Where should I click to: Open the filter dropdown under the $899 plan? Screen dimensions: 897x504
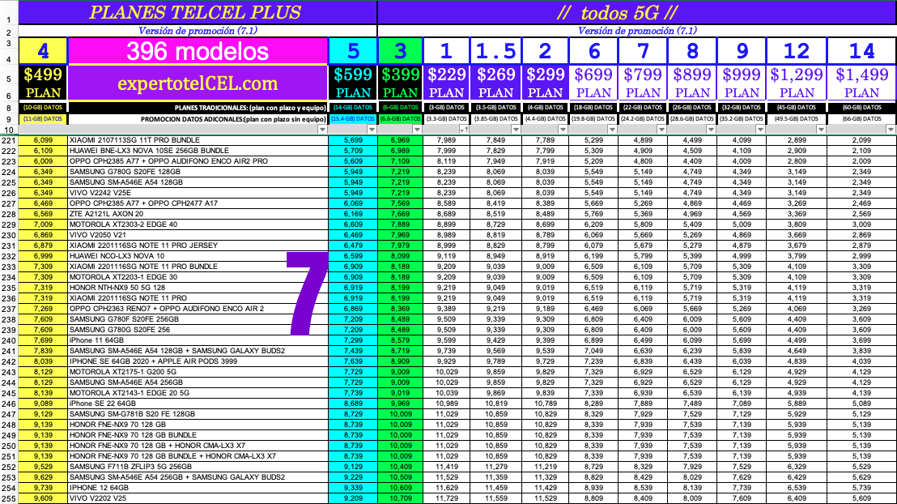click(711, 130)
